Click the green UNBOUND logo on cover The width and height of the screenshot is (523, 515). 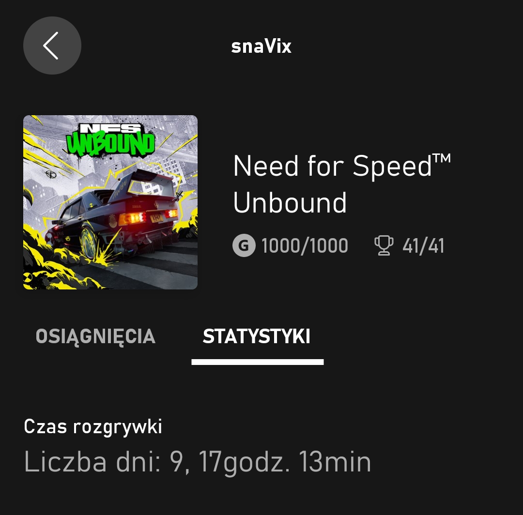pyautogui.click(x=110, y=144)
